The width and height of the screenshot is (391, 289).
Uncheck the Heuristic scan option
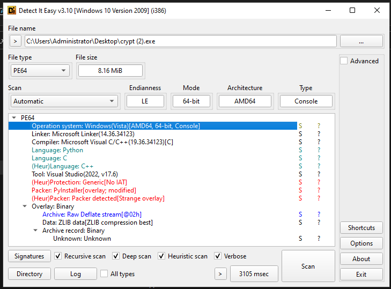[x=163, y=256]
